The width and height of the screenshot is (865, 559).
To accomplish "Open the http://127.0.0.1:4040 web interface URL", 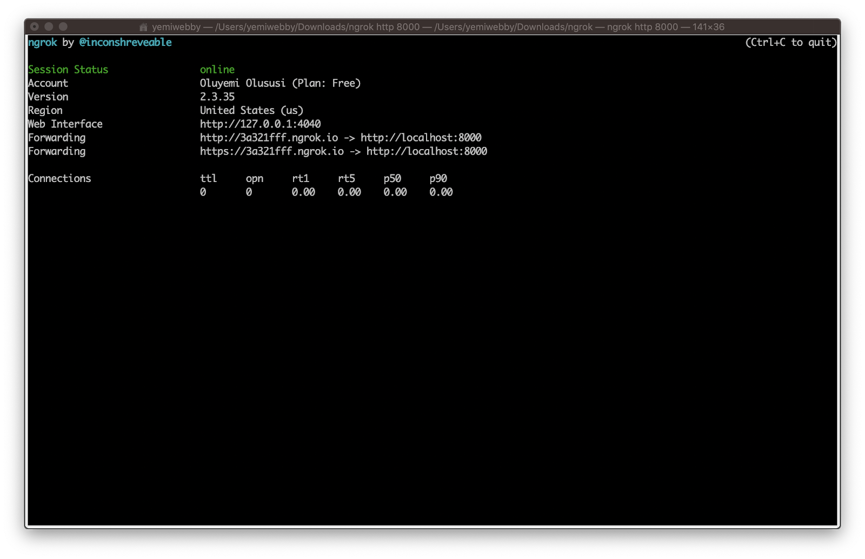I will 260,124.
